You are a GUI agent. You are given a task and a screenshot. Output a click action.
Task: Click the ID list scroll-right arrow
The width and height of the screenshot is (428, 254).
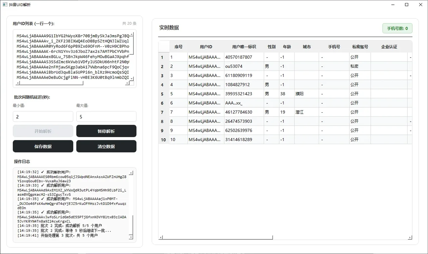coord(127,83)
